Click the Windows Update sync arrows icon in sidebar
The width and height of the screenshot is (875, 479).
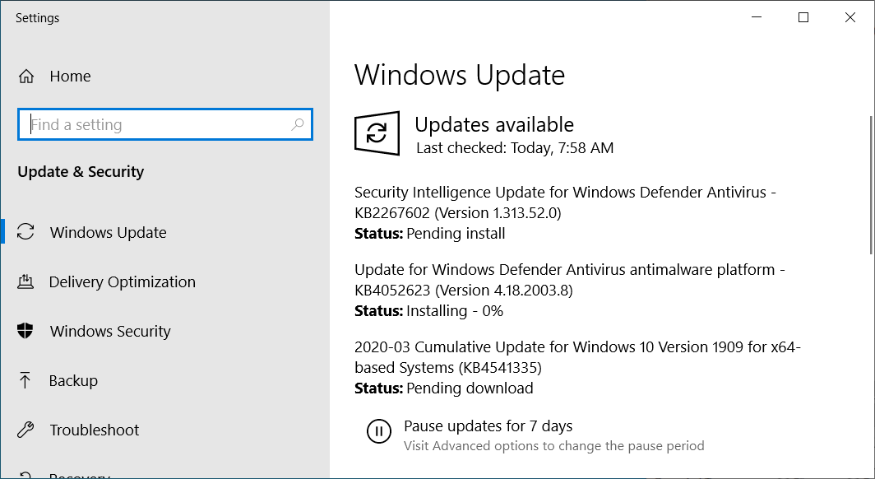(25, 232)
